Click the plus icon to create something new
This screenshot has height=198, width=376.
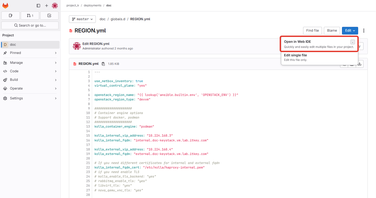pyautogui.click(x=47, y=5)
